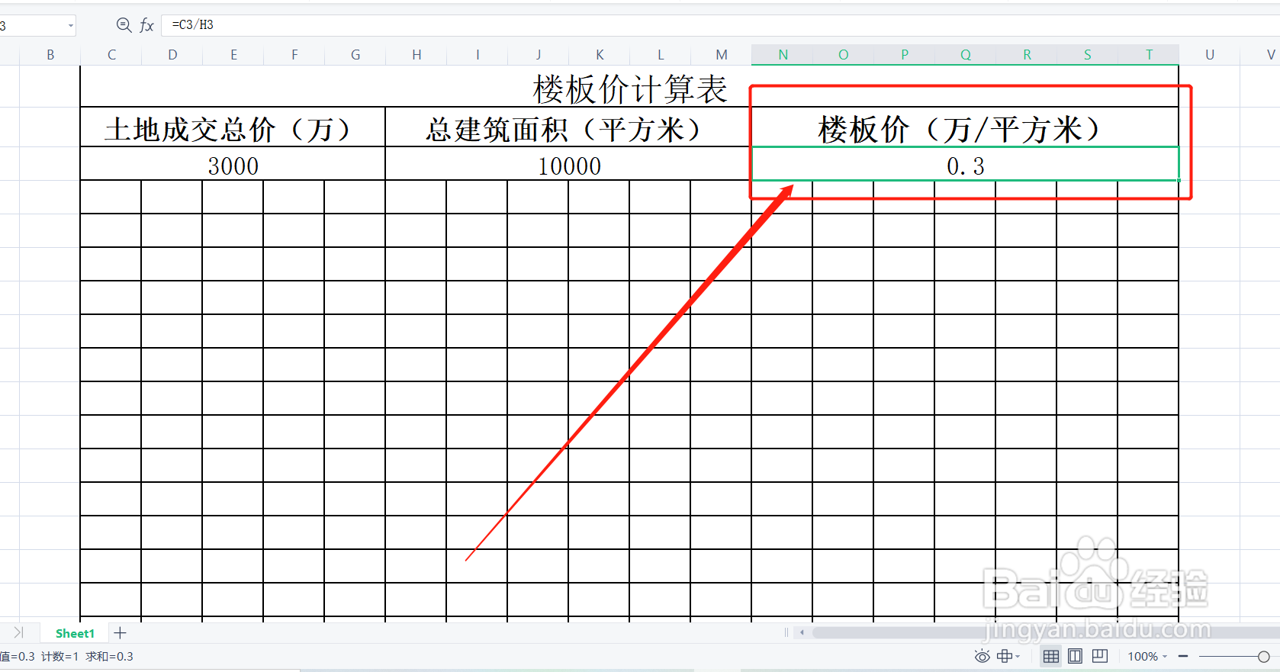Select column F header
Image resolution: width=1280 pixels, height=672 pixels.
294,55
